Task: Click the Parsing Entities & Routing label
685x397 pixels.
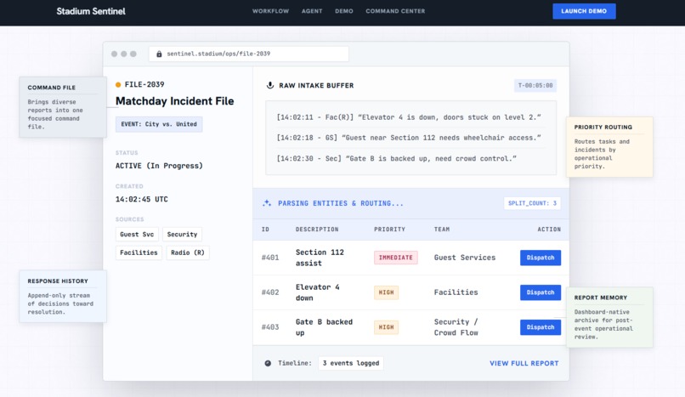Action: pos(341,203)
